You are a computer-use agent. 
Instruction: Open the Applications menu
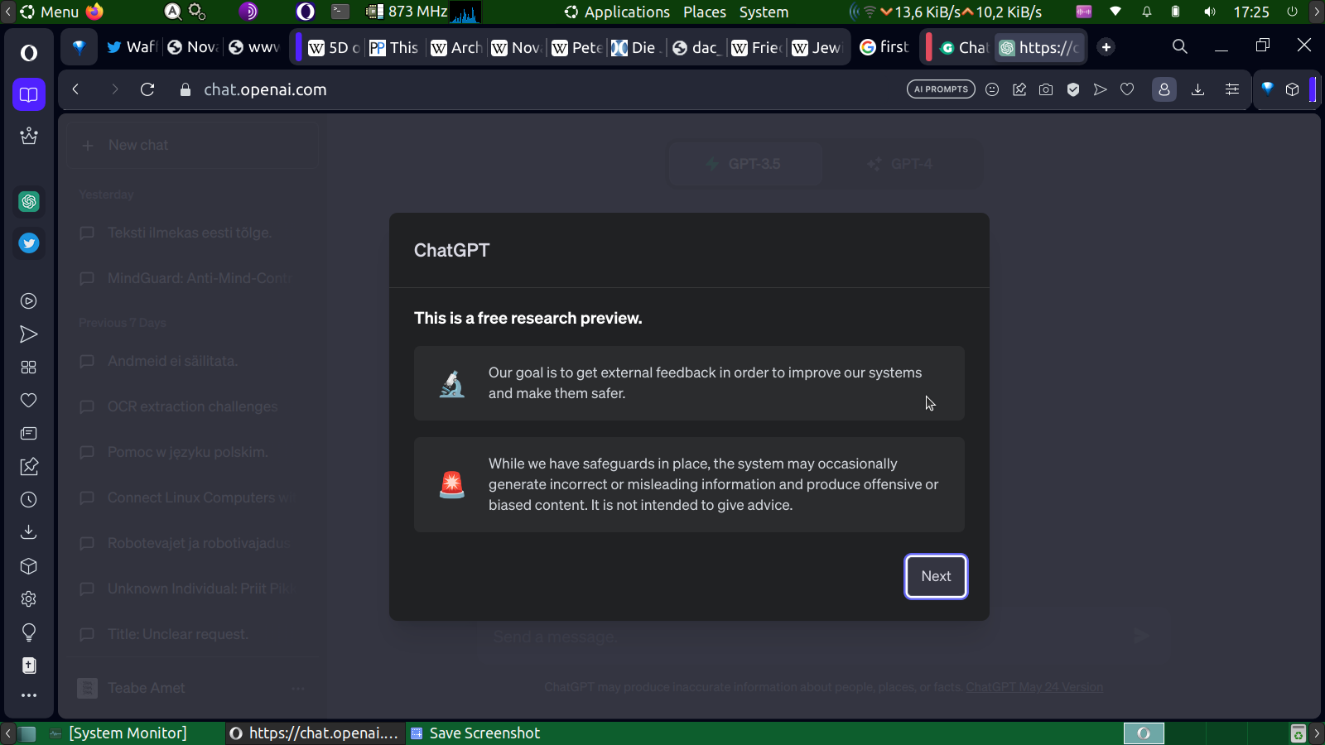618,12
